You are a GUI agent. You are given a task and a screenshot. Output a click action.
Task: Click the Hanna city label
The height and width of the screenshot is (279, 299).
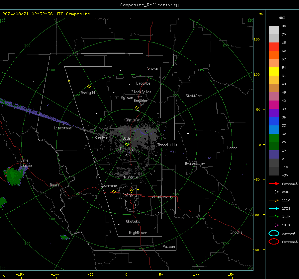(x=232, y=148)
